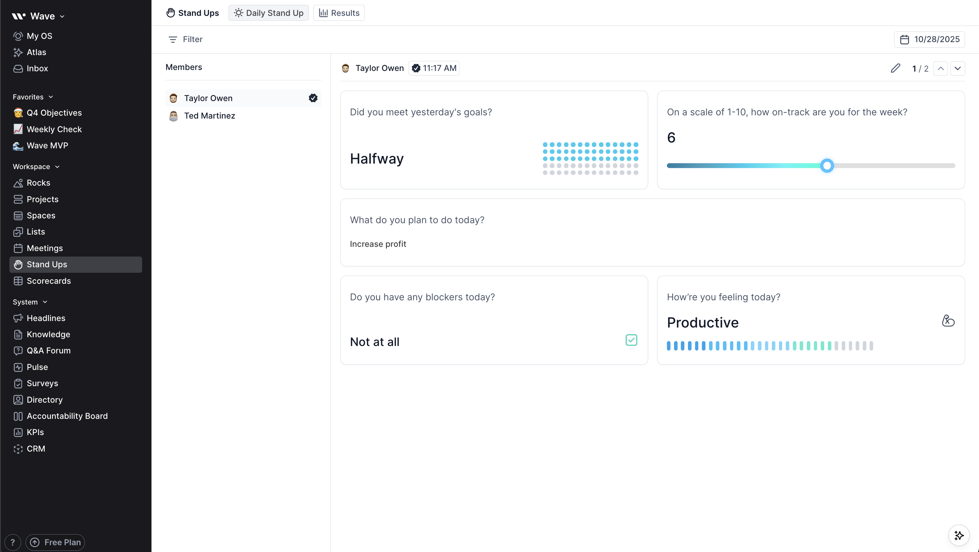Click the edit pencil on Taylor Owen's stand up
Image resolution: width=979 pixels, height=552 pixels.
tap(896, 68)
